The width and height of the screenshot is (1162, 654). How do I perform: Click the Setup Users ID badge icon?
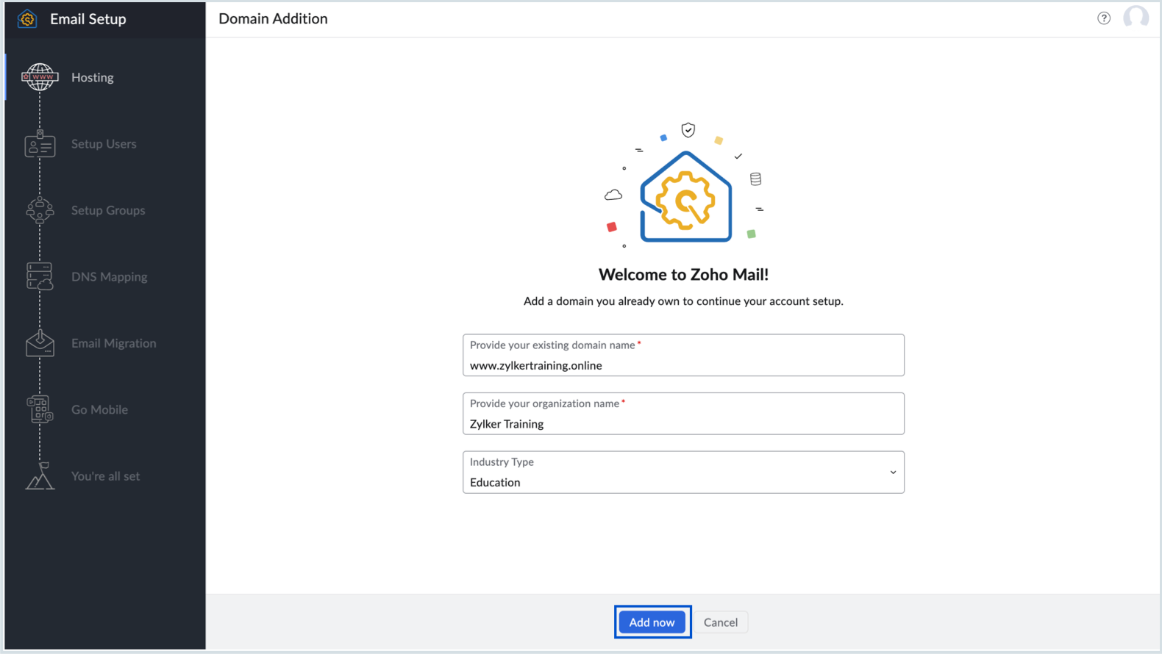[x=40, y=144]
